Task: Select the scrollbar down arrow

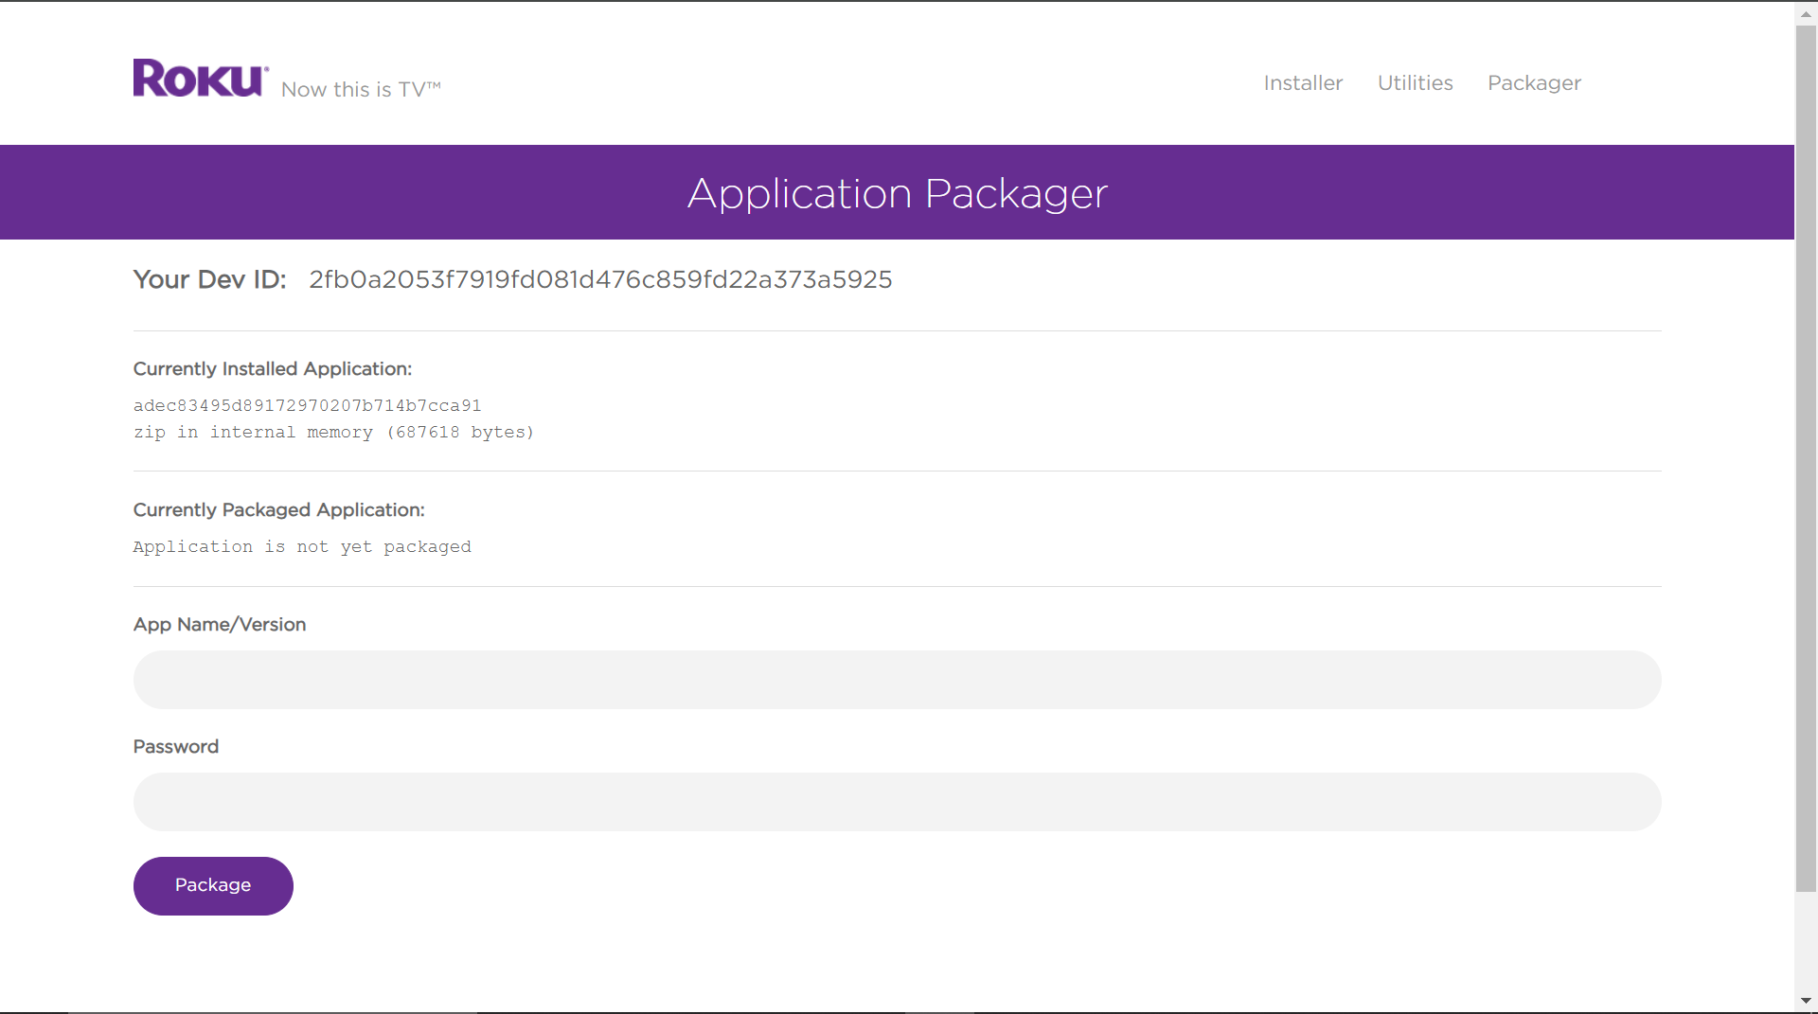Action: (x=1807, y=1001)
